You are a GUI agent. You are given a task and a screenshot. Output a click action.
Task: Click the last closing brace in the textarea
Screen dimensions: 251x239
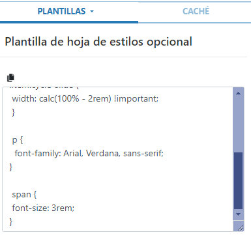[x=11, y=221]
